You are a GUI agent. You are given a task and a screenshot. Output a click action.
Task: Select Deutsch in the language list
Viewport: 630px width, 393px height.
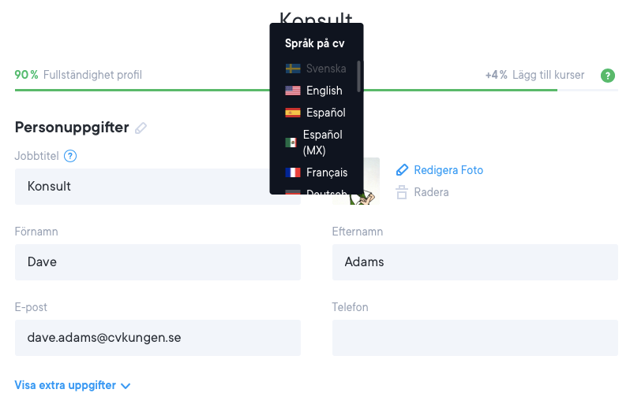[325, 192]
